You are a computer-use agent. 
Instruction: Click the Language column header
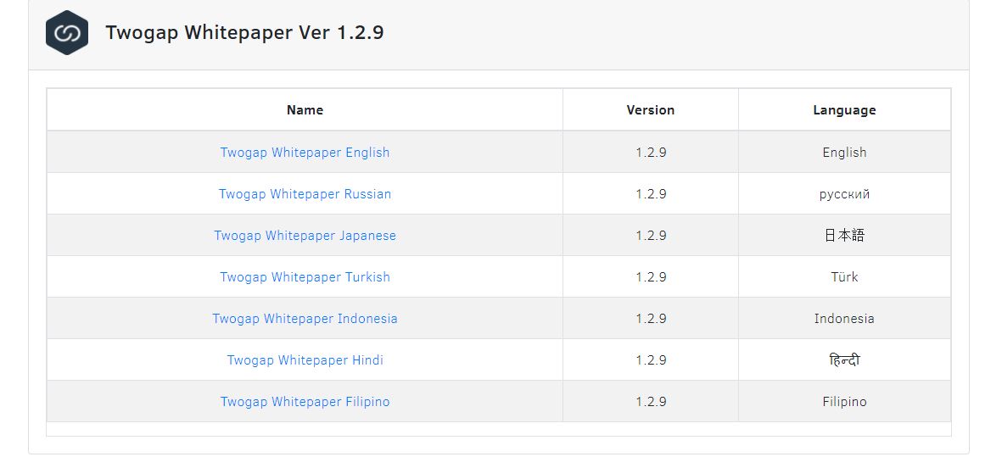click(x=844, y=110)
